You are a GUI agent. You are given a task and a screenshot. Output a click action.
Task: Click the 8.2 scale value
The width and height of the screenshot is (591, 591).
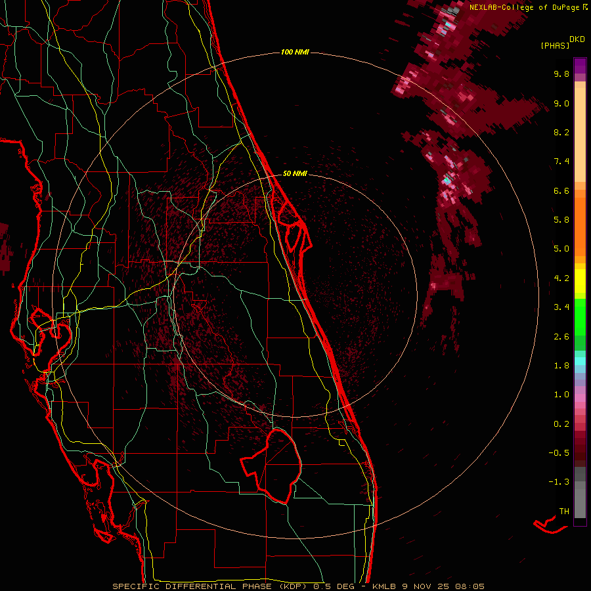561,132
